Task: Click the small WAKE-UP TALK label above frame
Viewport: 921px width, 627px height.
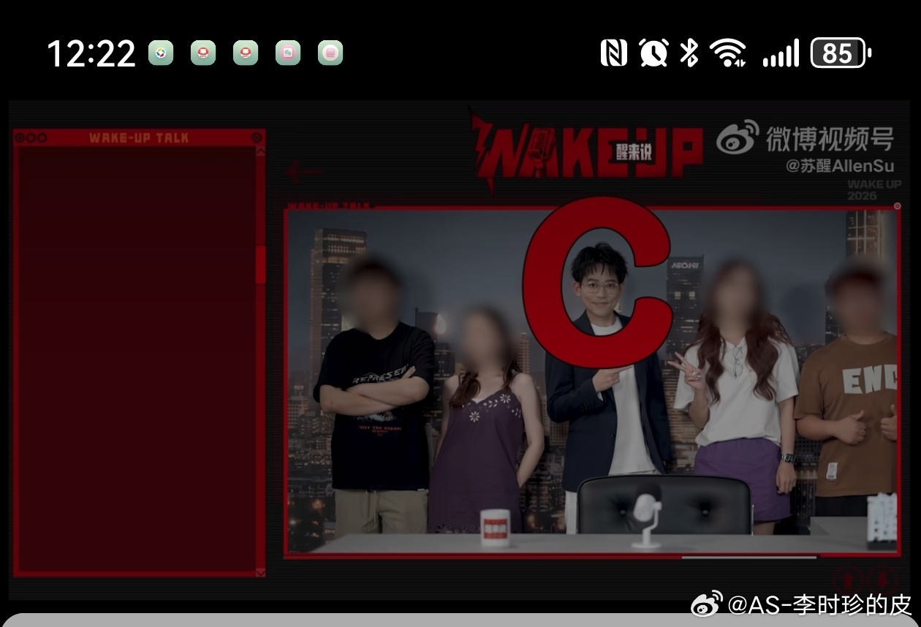Action: click(329, 205)
